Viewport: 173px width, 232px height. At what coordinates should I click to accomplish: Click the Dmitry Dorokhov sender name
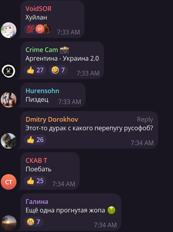[x=52, y=119]
